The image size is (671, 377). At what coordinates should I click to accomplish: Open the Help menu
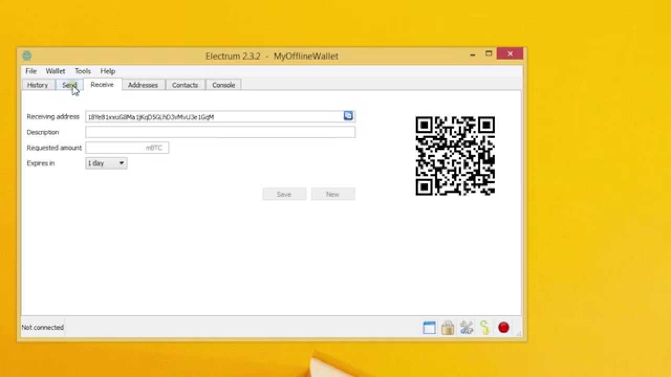tap(107, 71)
